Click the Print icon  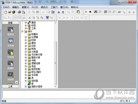pyautogui.click(x=19, y=12)
